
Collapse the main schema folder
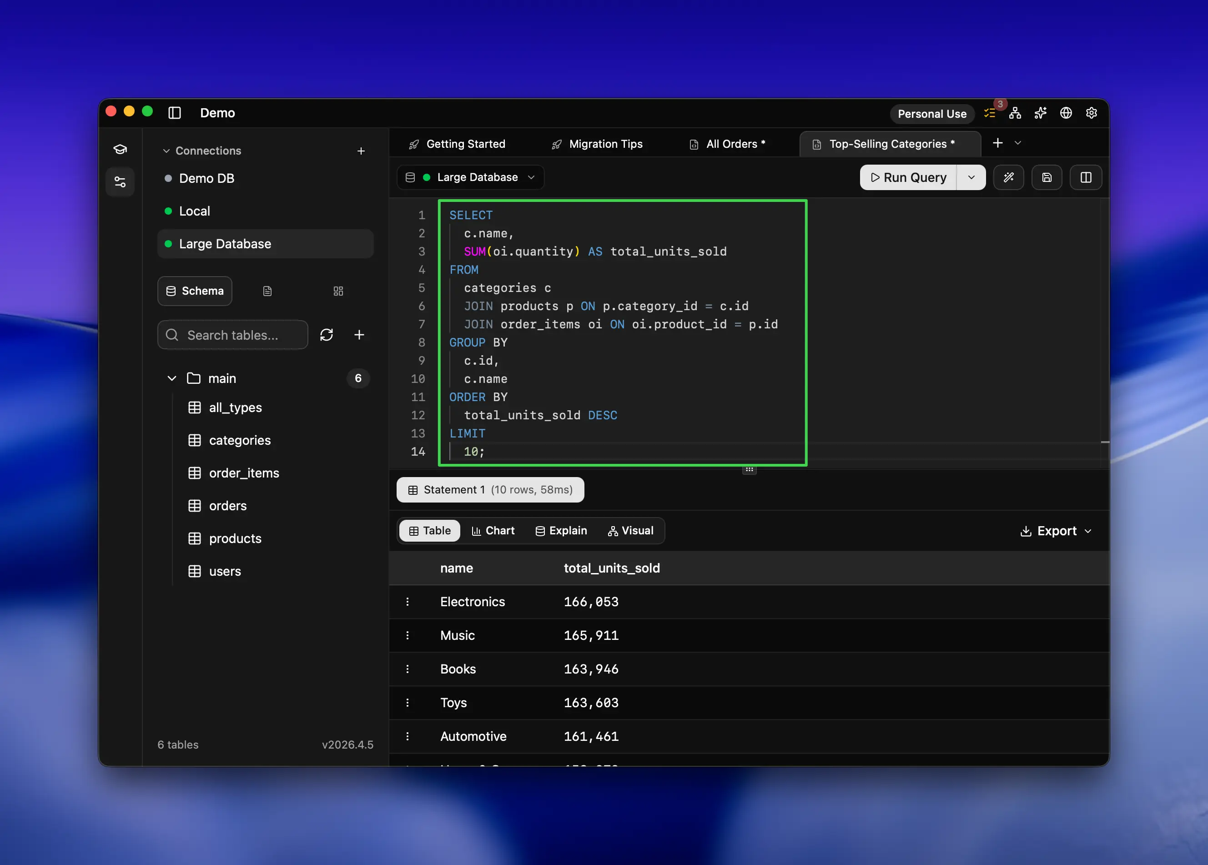(x=172, y=378)
